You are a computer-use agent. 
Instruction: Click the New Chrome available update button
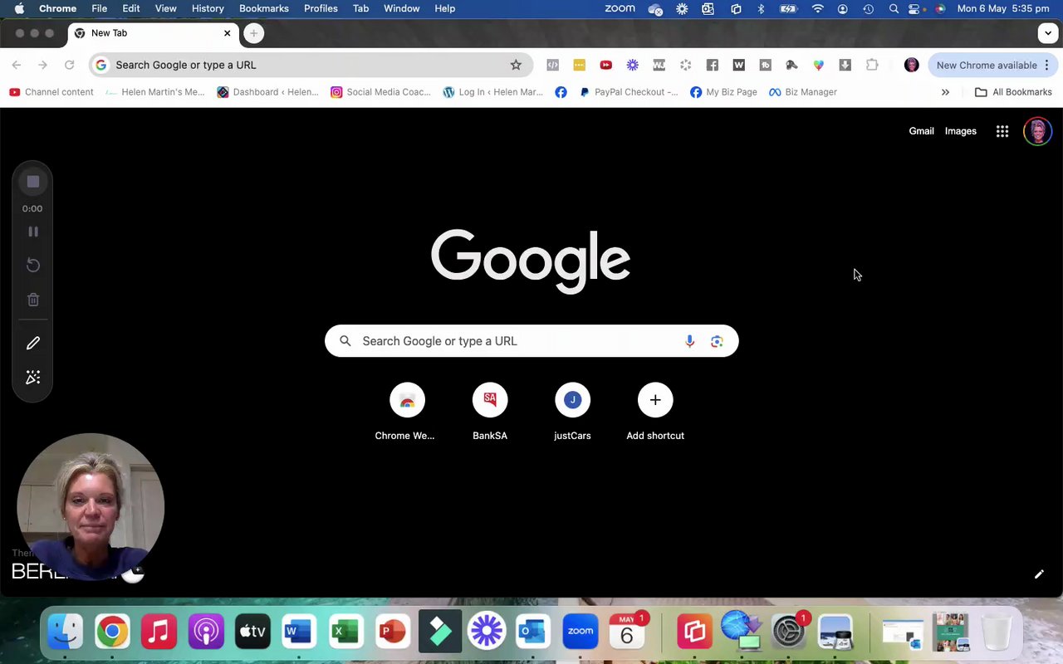(992, 65)
